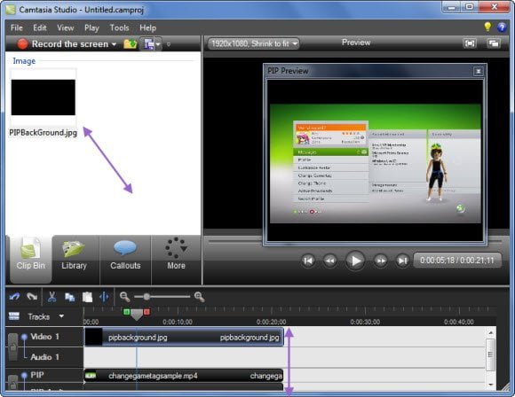The height and width of the screenshot is (397, 515).
Task: Click the detach preview window icon
Action: point(494,43)
